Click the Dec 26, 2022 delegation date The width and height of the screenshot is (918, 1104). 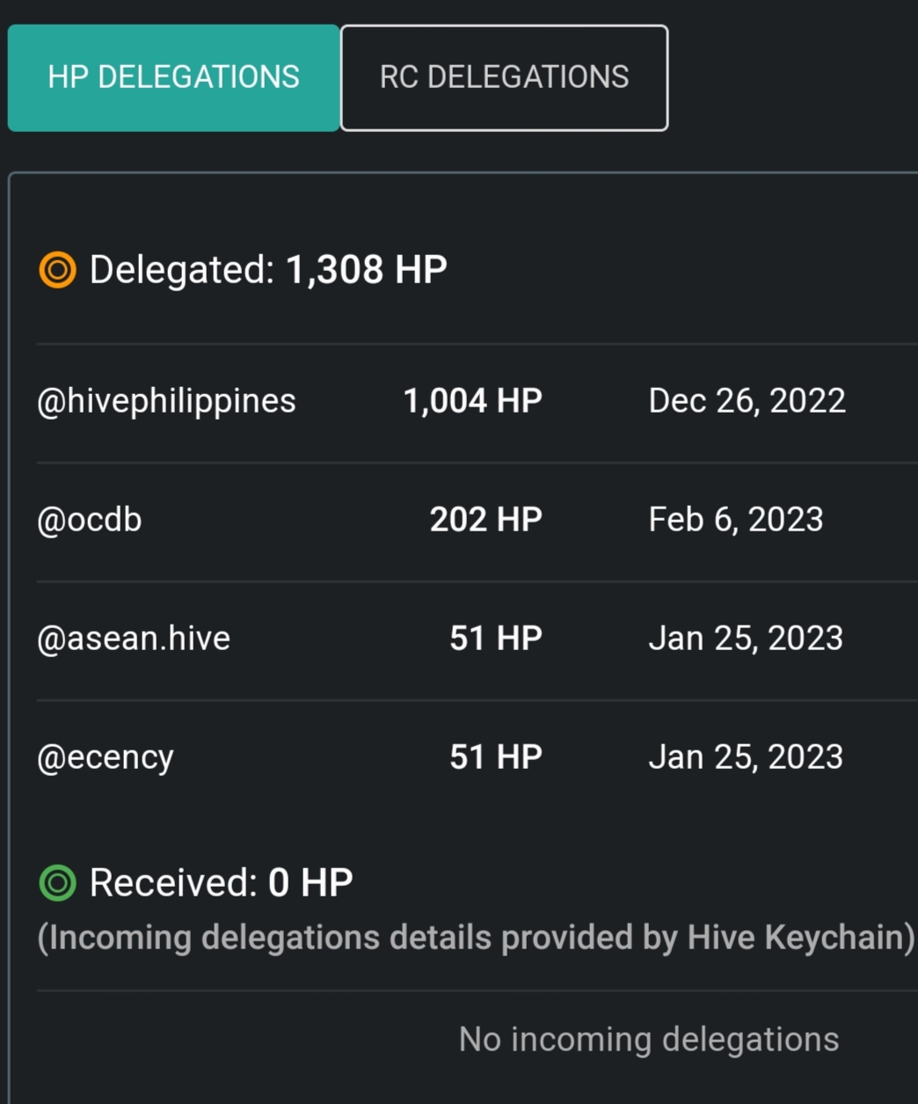(x=747, y=401)
